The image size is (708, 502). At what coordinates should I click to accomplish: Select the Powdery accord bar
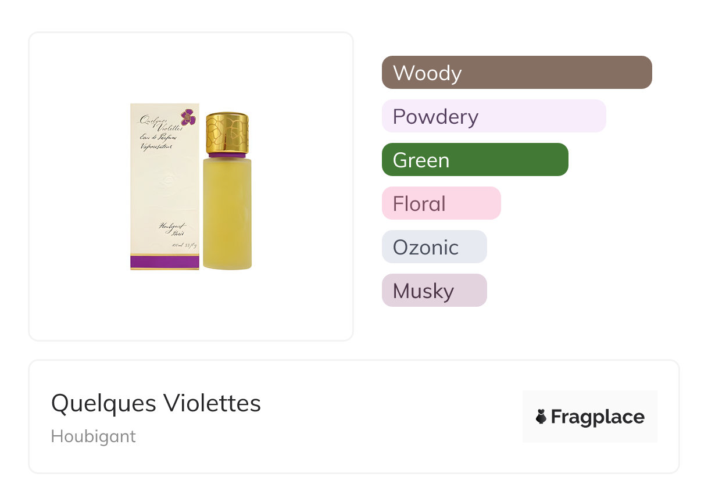coord(494,116)
